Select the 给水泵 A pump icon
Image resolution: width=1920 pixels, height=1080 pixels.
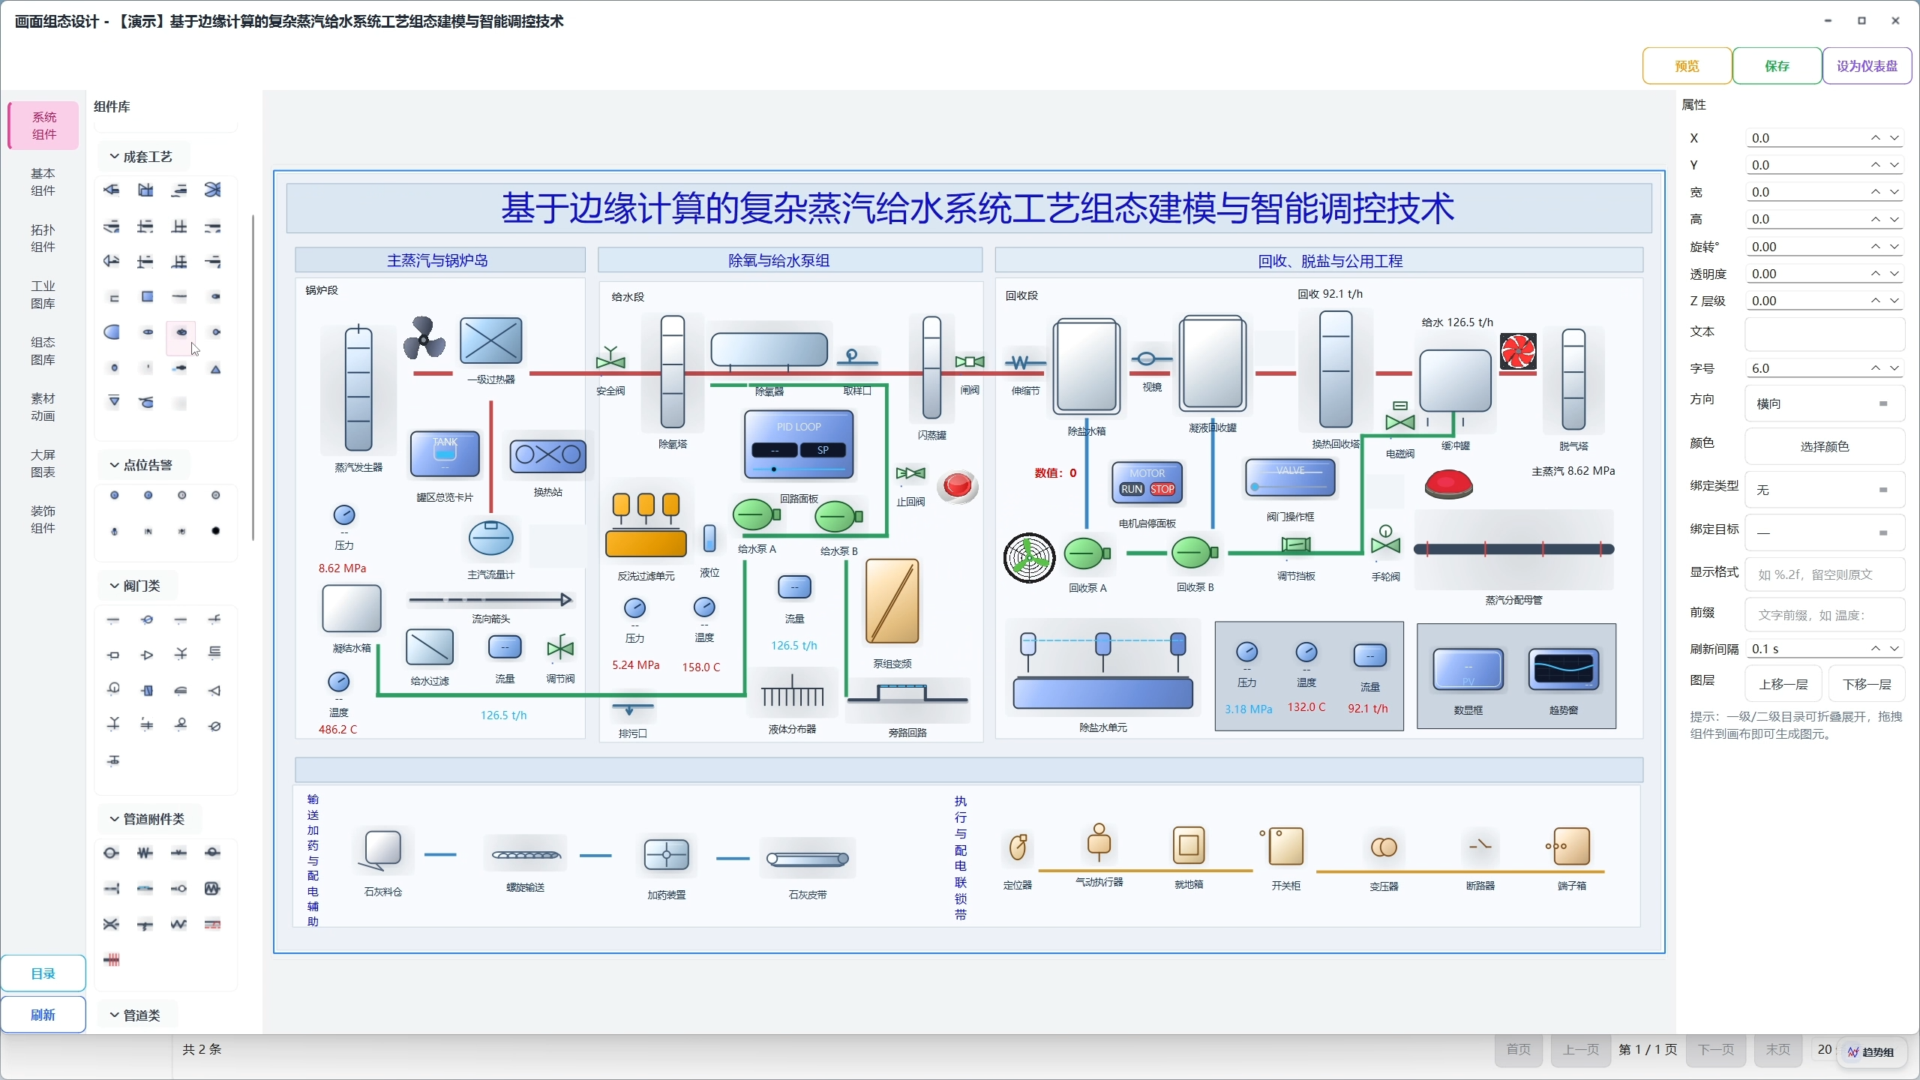(756, 516)
